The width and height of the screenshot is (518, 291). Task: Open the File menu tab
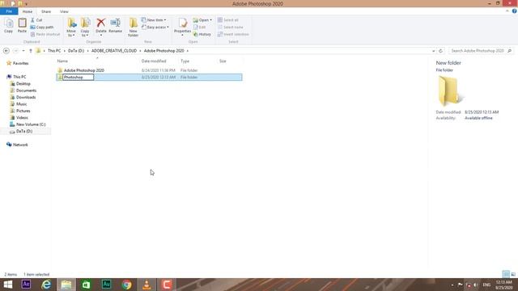click(x=9, y=11)
